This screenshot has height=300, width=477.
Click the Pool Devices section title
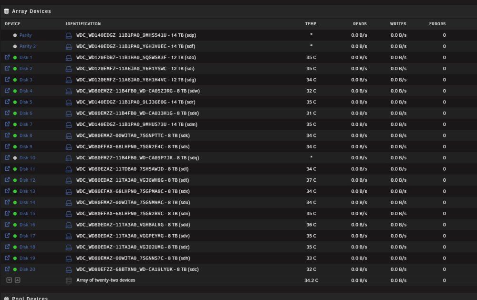(30, 298)
